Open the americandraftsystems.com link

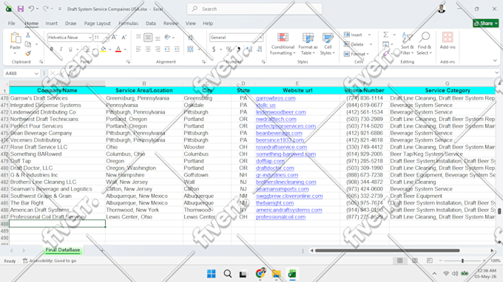tap(288, 210)
